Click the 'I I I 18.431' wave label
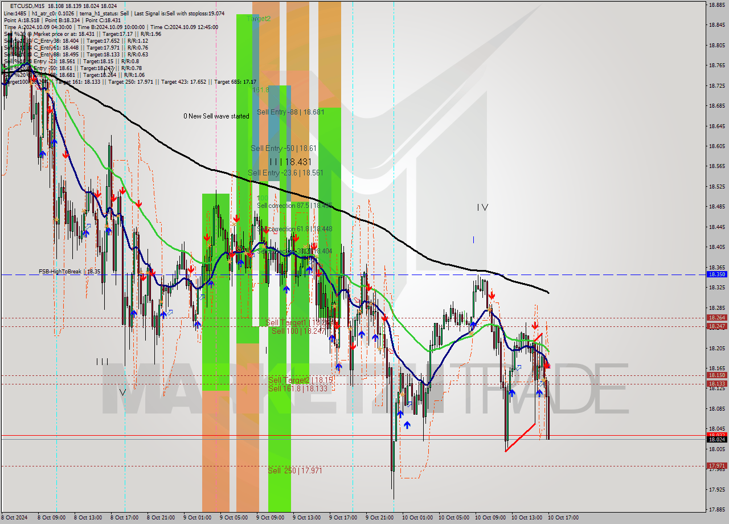The width and height of the screenshot is (729, 524). coord(290,162)
